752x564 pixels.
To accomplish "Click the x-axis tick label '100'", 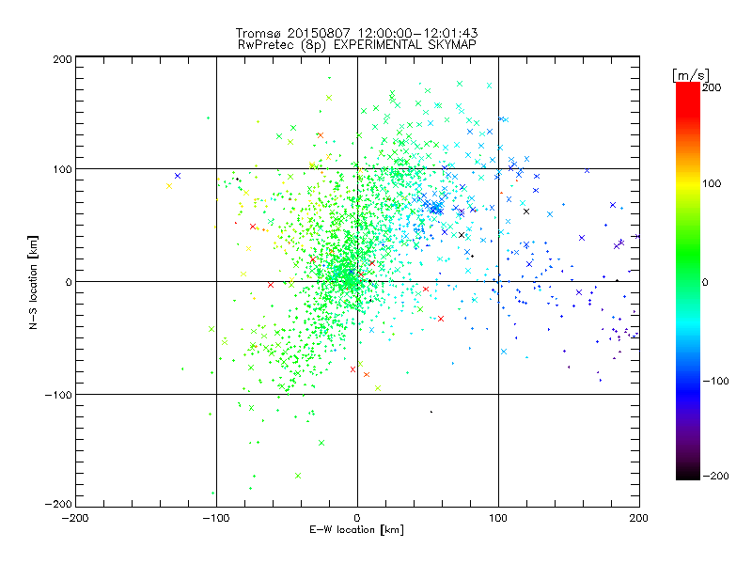I will 498,518.
